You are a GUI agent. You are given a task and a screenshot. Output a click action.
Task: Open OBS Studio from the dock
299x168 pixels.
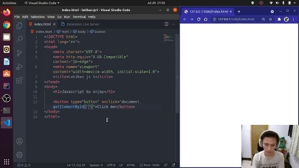(7, 98)
